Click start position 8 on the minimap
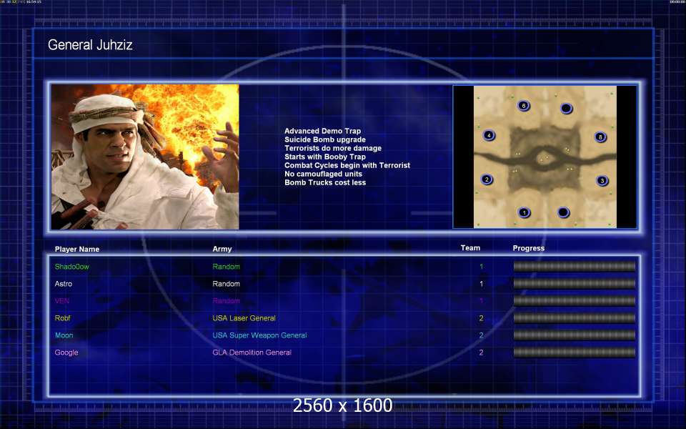This screenshot has height=429, width=686. [600, 137]
